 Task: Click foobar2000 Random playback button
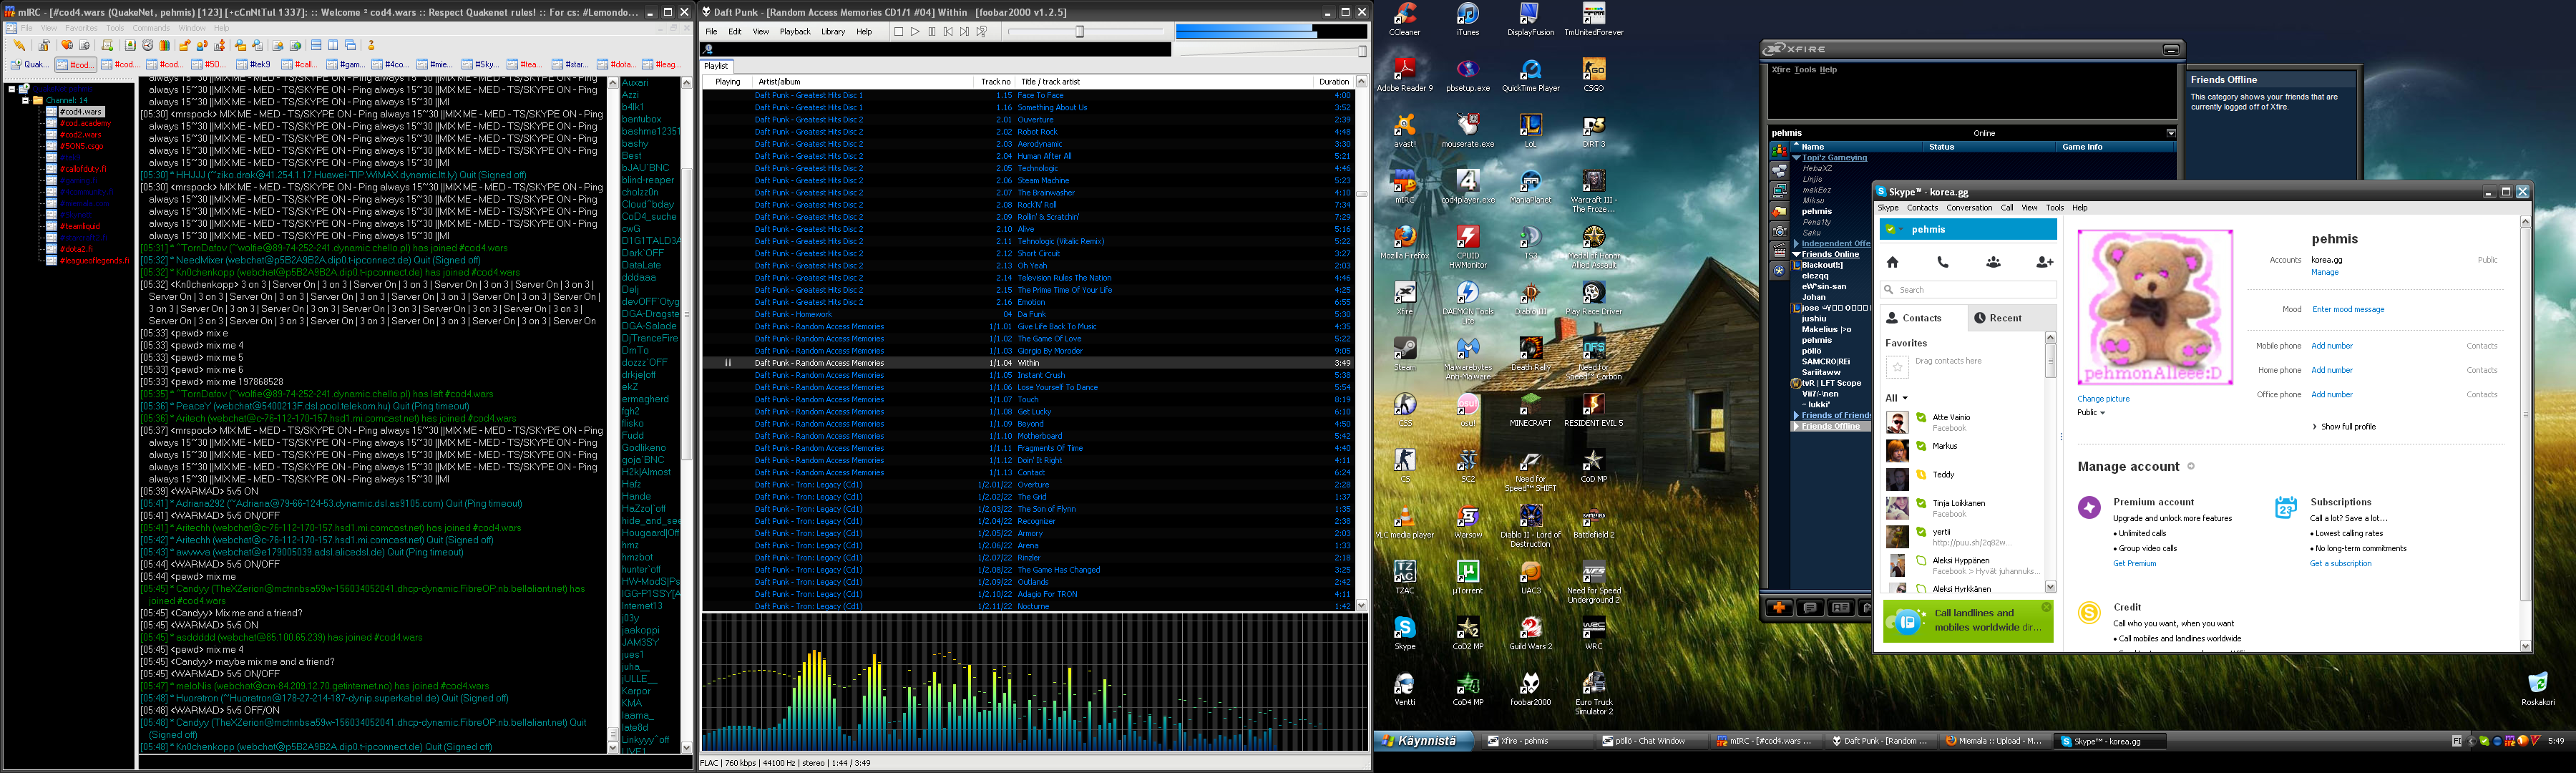coord(982,32)
